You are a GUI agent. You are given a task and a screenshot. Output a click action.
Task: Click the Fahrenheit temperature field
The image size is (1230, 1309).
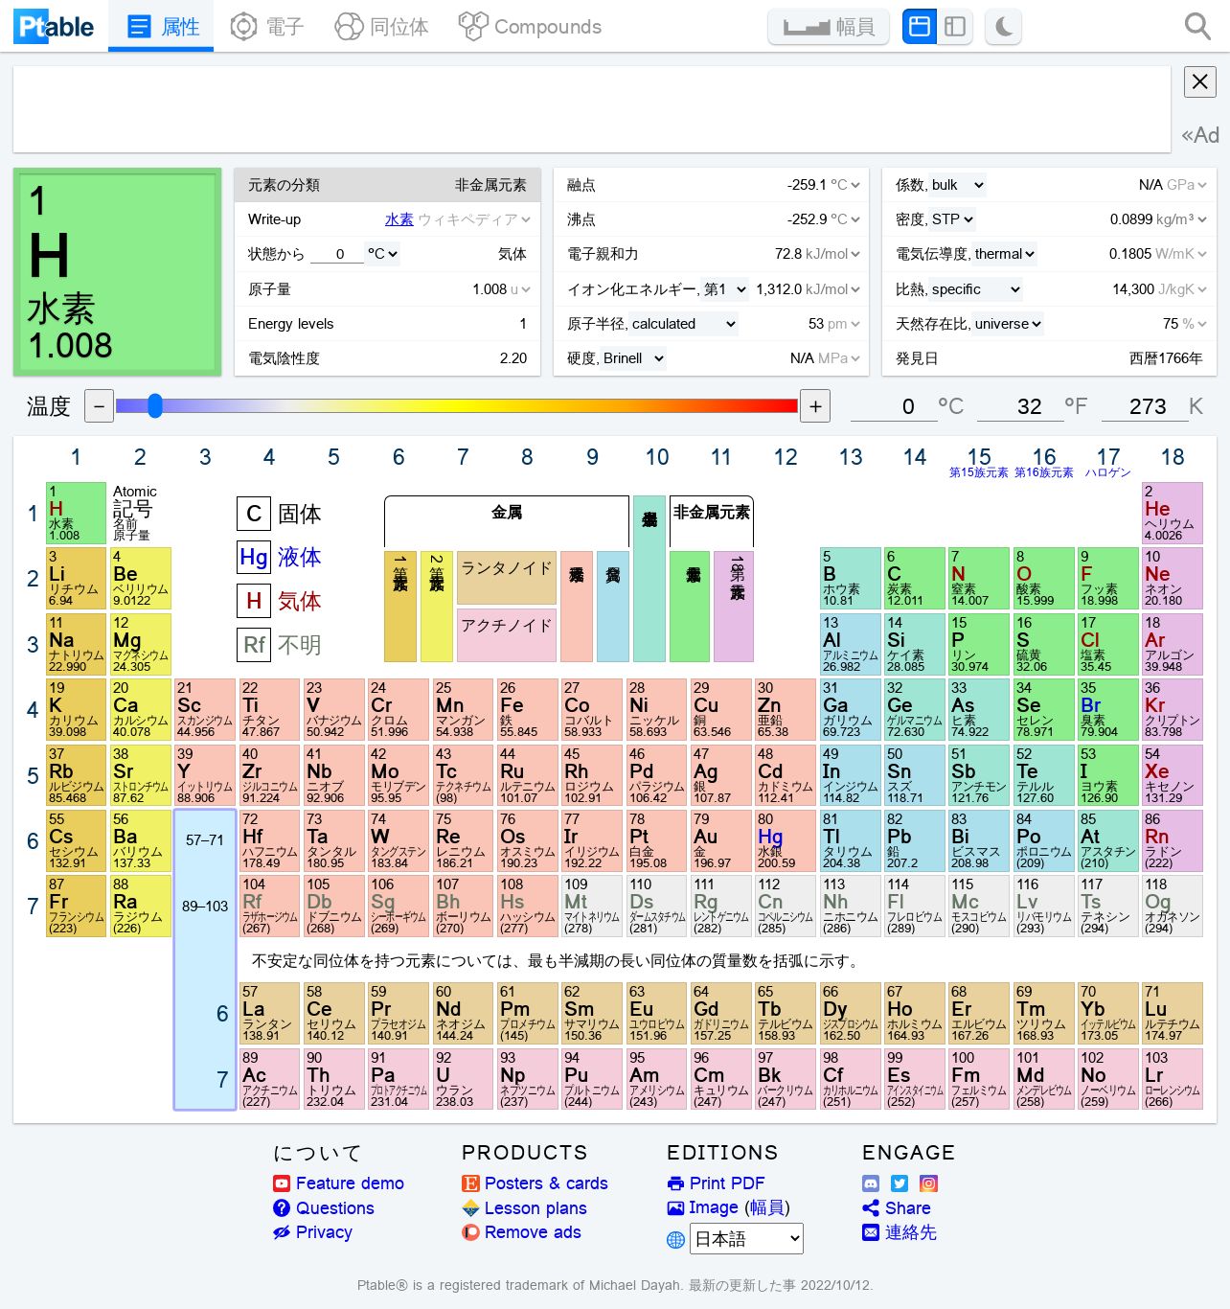(1020, 406)
